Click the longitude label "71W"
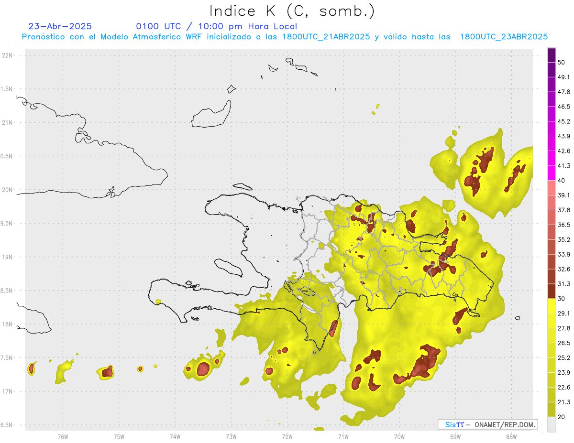574x443 pixels. (343, 437)
